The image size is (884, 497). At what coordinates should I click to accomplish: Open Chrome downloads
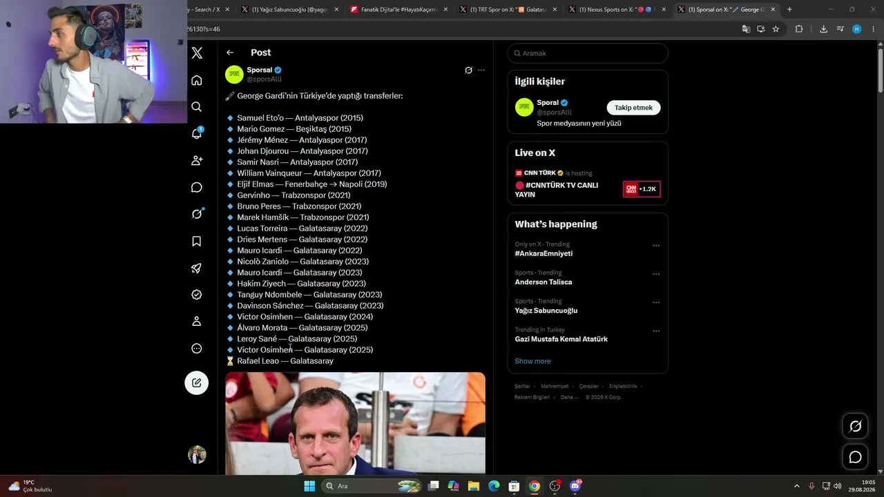pyautogui.click(x=823, y=29)
